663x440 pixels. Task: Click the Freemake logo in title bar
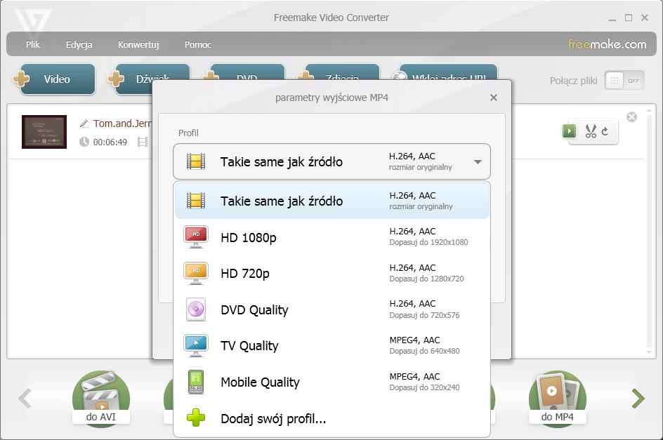tap(32, 20)
